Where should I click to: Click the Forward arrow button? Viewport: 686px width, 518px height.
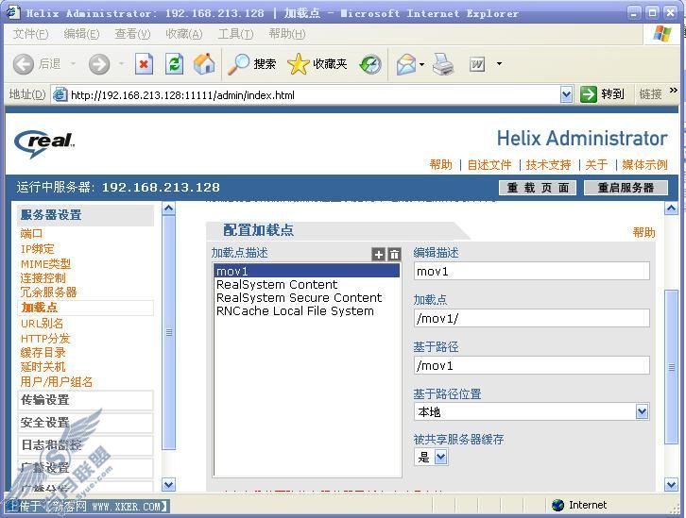coord(99,64)
